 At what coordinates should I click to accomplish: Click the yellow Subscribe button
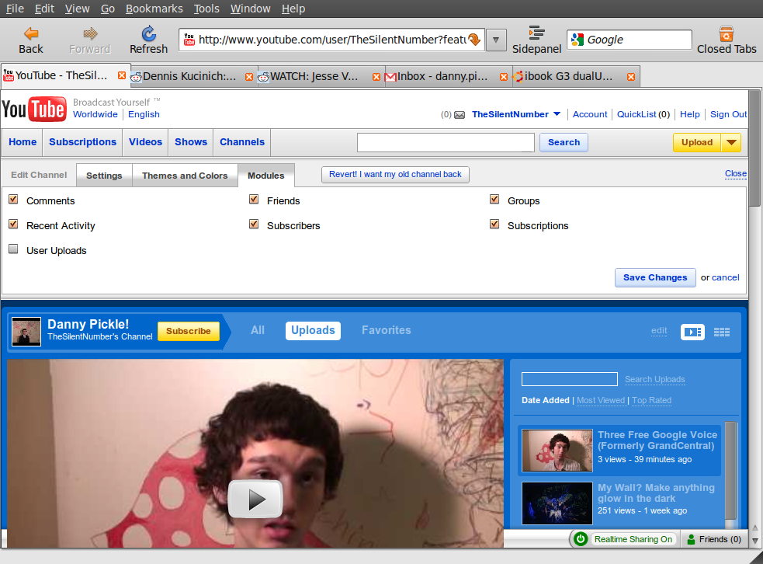(189, 331)
